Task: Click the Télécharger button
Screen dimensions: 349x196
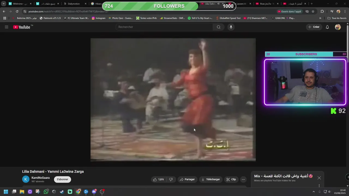Action: (x=210, y=179)
